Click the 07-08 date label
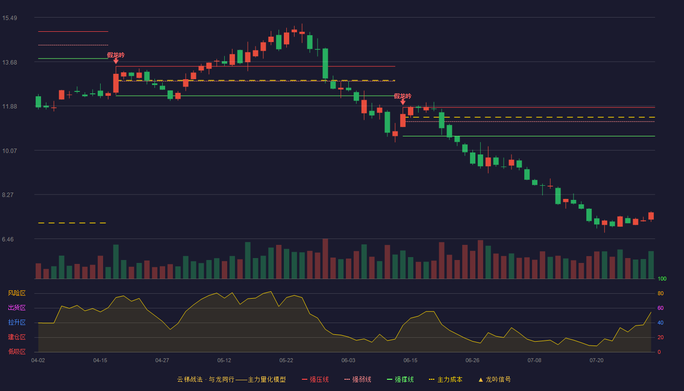684x391 pixels. tap(534, 360)
